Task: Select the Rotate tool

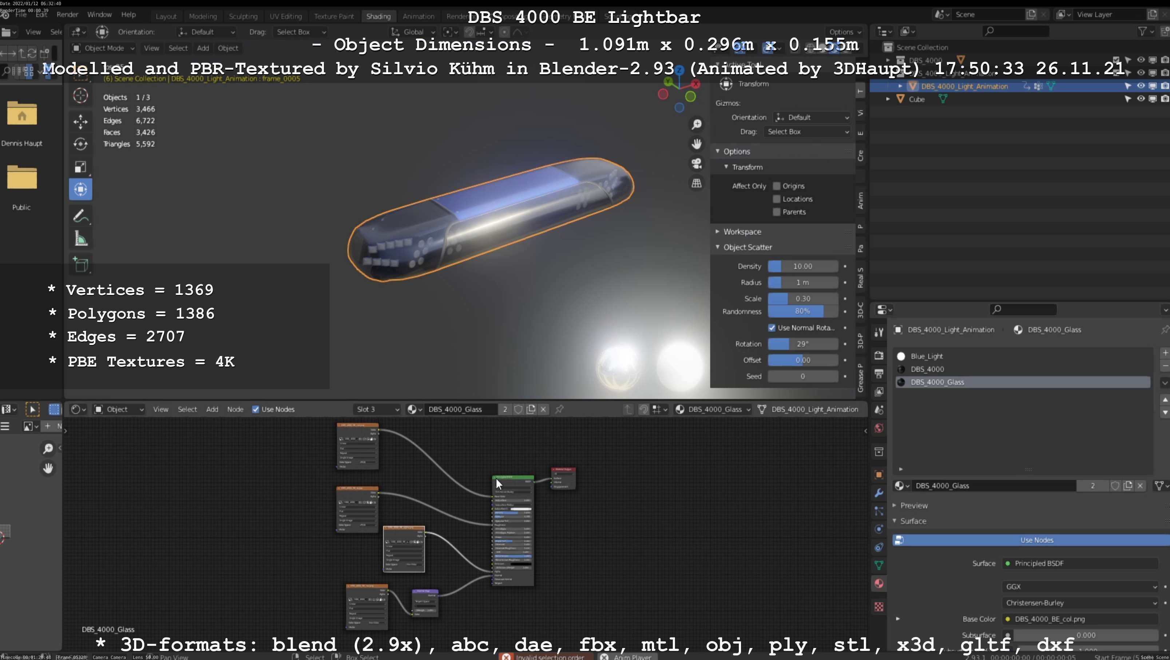Action: 80,144
